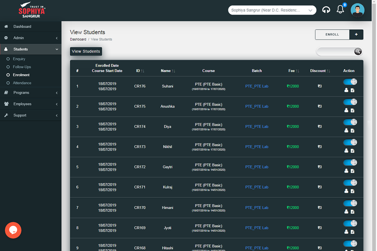Screen dimensions: 377x251
Task: Sort table by ID column arrows
Action: click(142, 71)
